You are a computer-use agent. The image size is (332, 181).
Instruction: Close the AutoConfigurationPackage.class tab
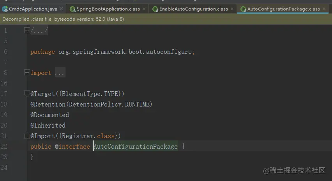coord(324,9)
